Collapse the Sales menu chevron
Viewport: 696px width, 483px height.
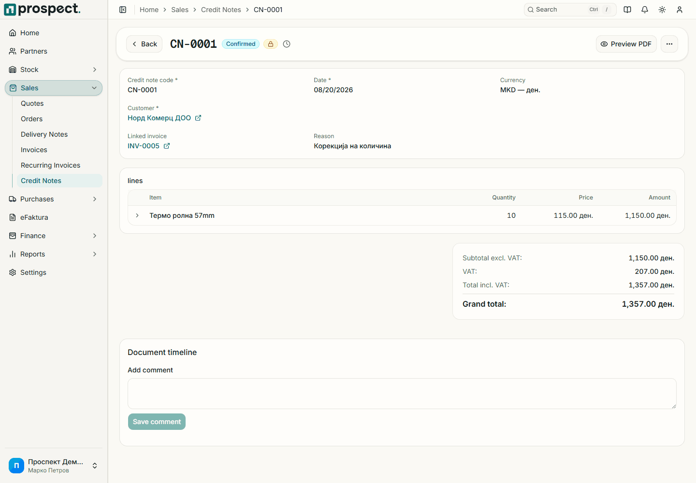click(94, 88)
